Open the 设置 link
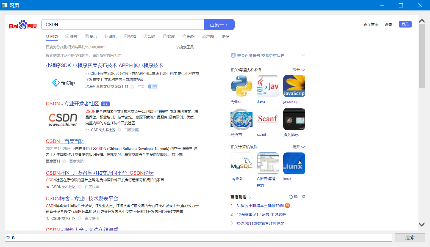Image resolution: width=430 pixels, height=247 pixels. (388, 24)
